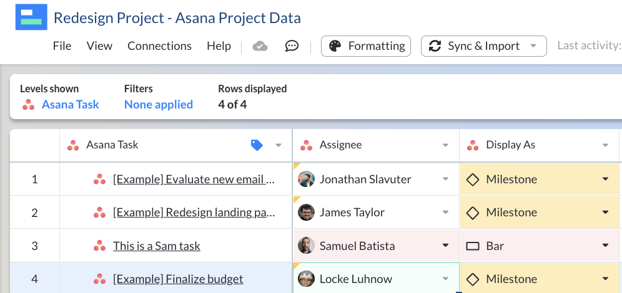Screen dimensions: 622x293
Task: Open the Connections menu
Action: 159,46
